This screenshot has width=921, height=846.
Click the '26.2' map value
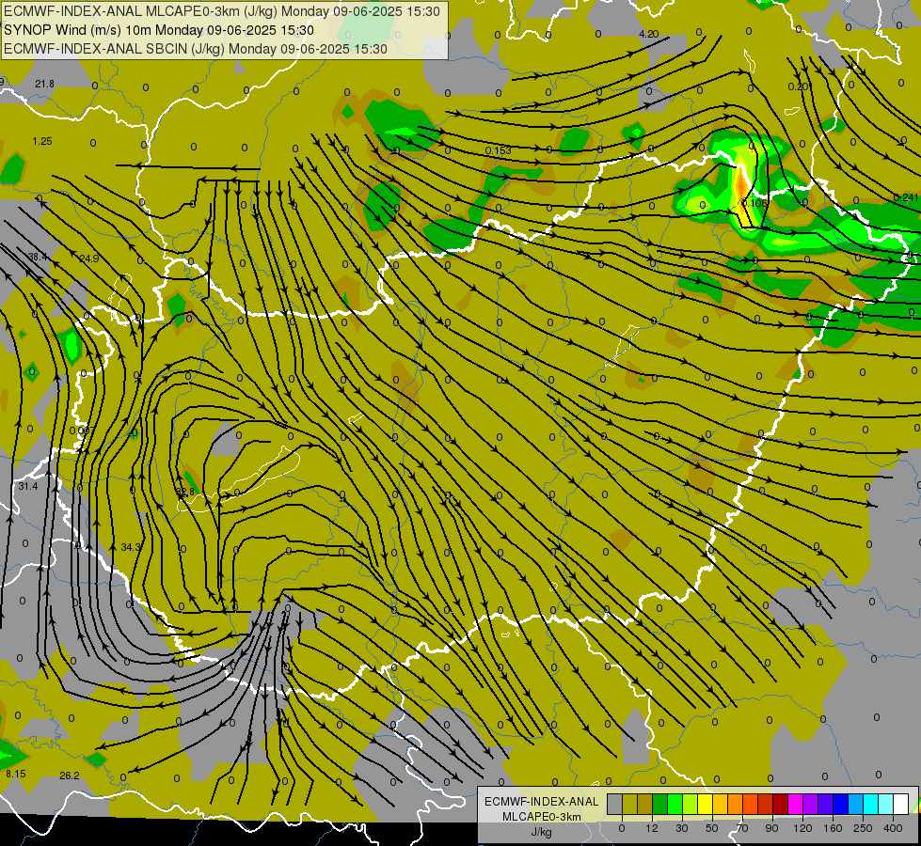70,775
